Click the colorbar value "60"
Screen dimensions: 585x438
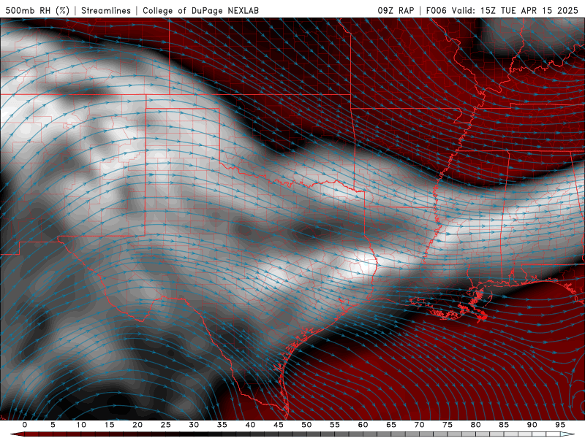[x=363, y=425]
